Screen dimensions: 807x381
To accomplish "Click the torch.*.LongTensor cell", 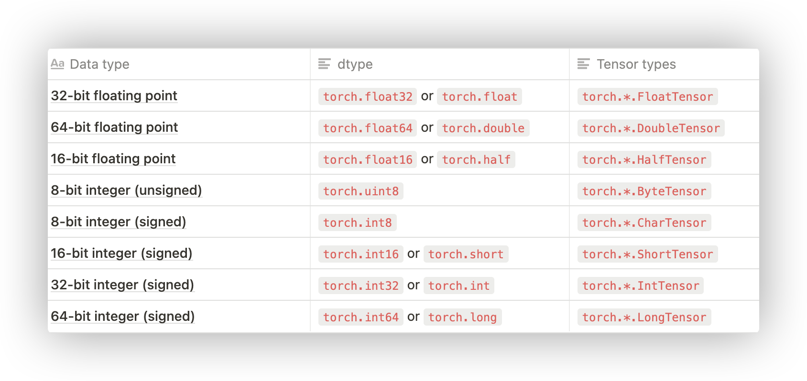I will [x=644, y=317].
